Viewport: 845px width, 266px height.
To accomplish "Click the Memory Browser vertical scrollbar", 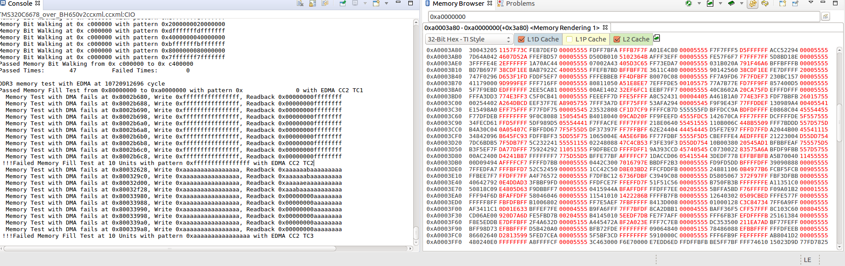I will point(839,148).
